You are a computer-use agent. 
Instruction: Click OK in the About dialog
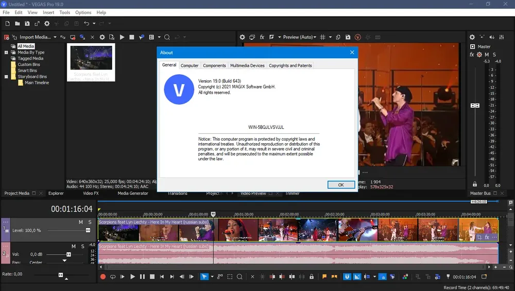coord(341,185)
